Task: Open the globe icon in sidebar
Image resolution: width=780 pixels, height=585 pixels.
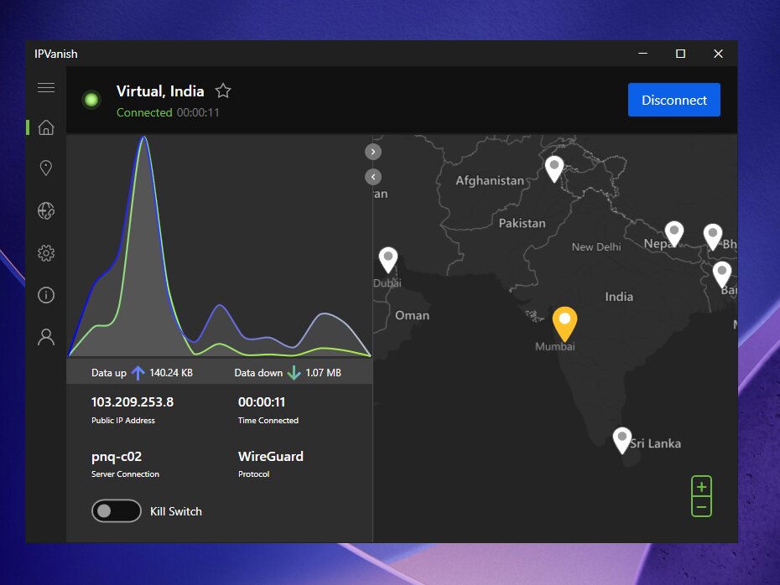Action: coord(46,210)
